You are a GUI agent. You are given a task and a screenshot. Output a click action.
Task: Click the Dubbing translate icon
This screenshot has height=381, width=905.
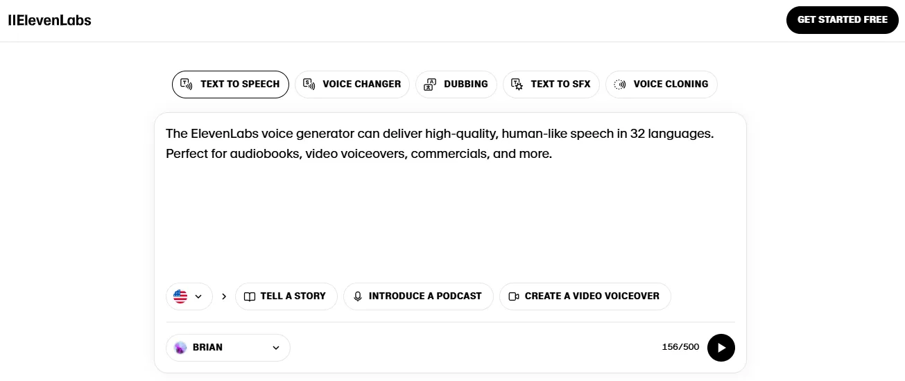click(430, 84)
